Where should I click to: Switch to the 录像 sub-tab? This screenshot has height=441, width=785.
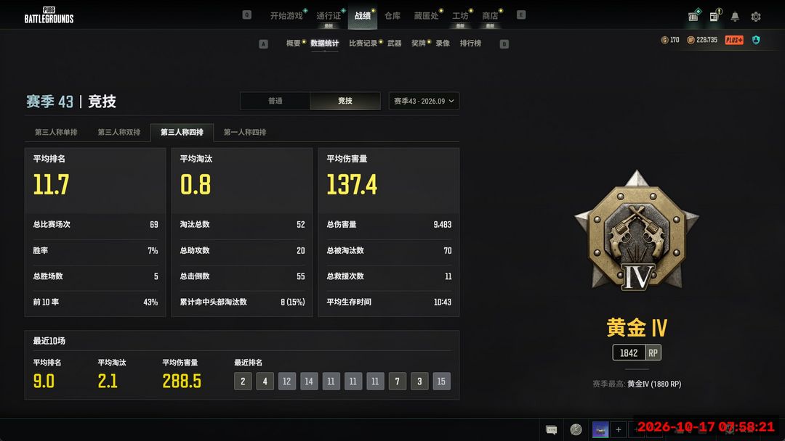click(x=443, y=44)
